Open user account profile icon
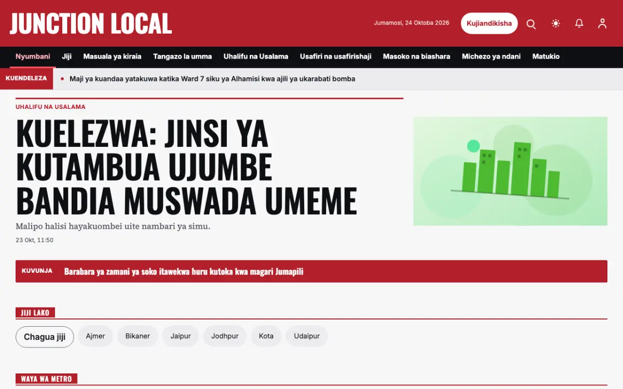Viewport: 623px width, 389px height. click(602, 23)
